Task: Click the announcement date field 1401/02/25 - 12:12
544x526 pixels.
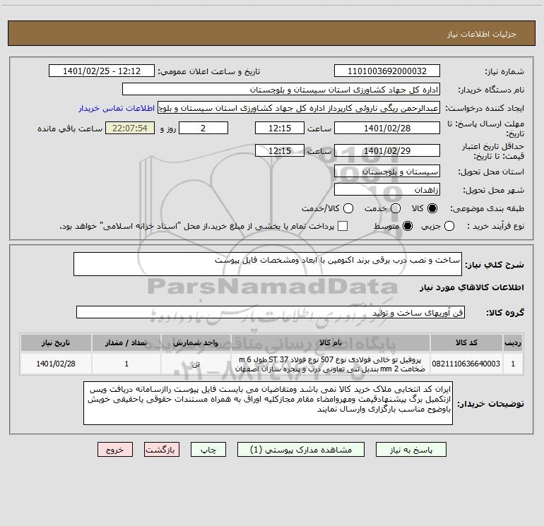Action: pyautogui.click(x=102, y=71)
